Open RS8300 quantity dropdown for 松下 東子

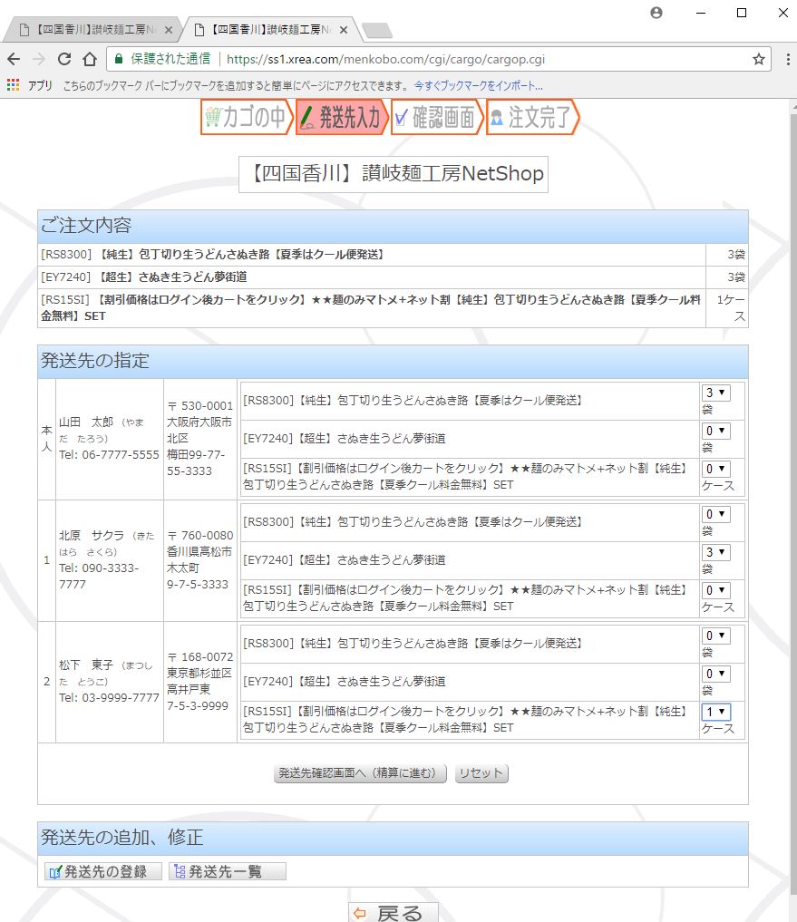715,636
